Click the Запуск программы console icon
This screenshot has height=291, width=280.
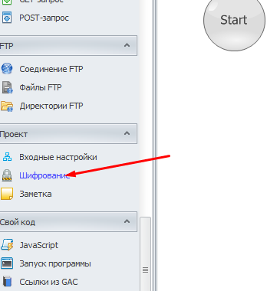[x=7, y=263]
